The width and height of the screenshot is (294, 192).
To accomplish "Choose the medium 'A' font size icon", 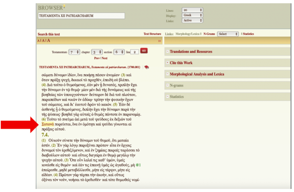I will [43, 41].
